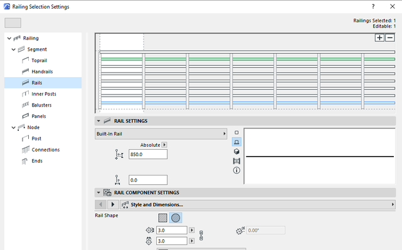
Task: Click the rail height icon beside 850.0
Action: [119, 155]
